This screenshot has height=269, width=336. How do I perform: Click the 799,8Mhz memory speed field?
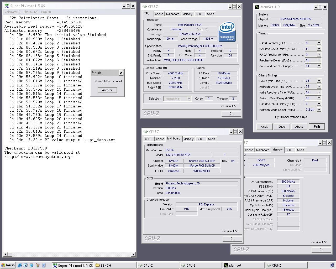pyautogui.click(x=289, y=25)
